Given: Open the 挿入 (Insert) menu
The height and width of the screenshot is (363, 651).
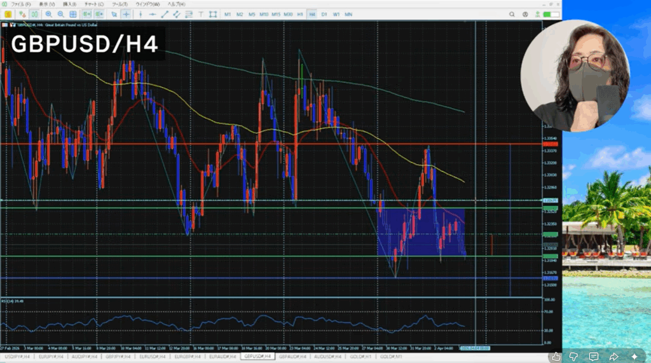Looking at the screenshot, I should click(x=69, y=4).
